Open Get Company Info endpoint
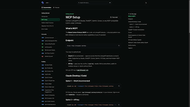The image size is (190, 107). tap(49, 98)
